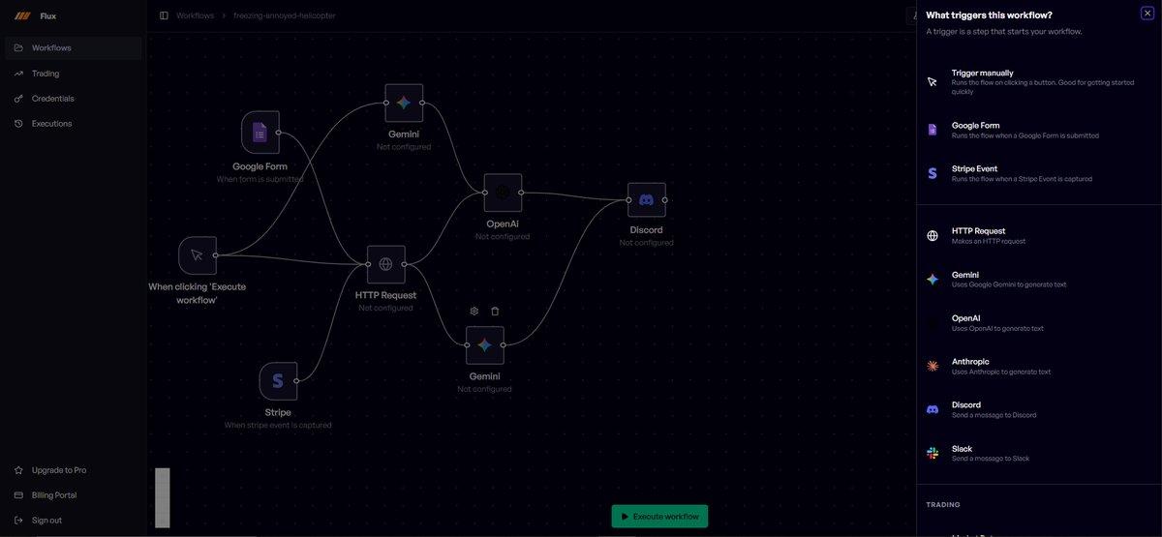Open the Trading section

click(x=74, y=74)
